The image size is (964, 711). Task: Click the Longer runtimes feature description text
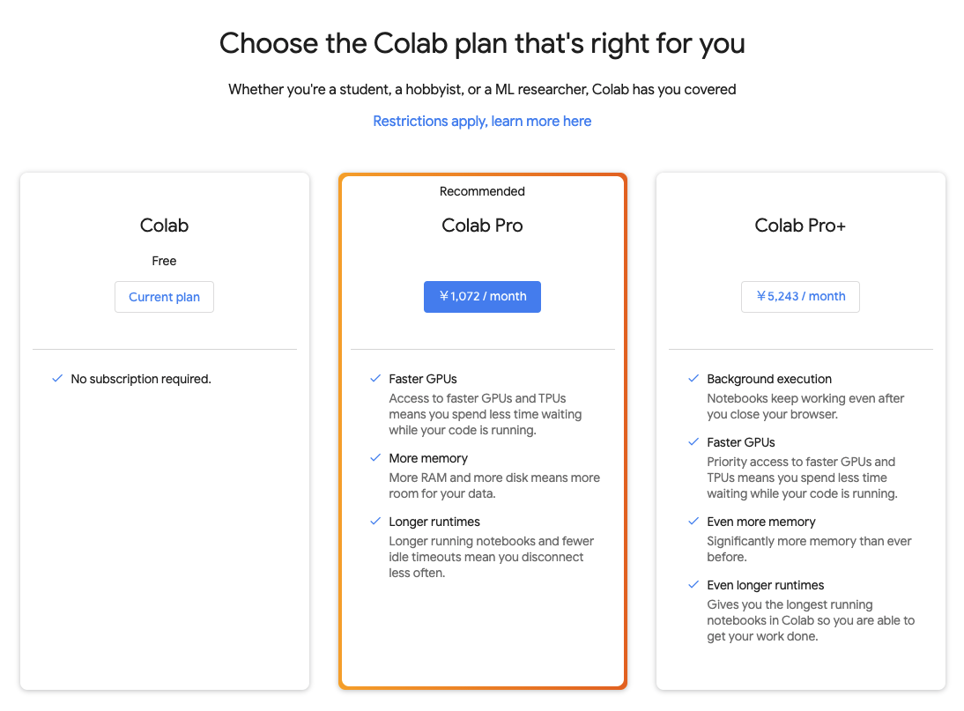486,557
